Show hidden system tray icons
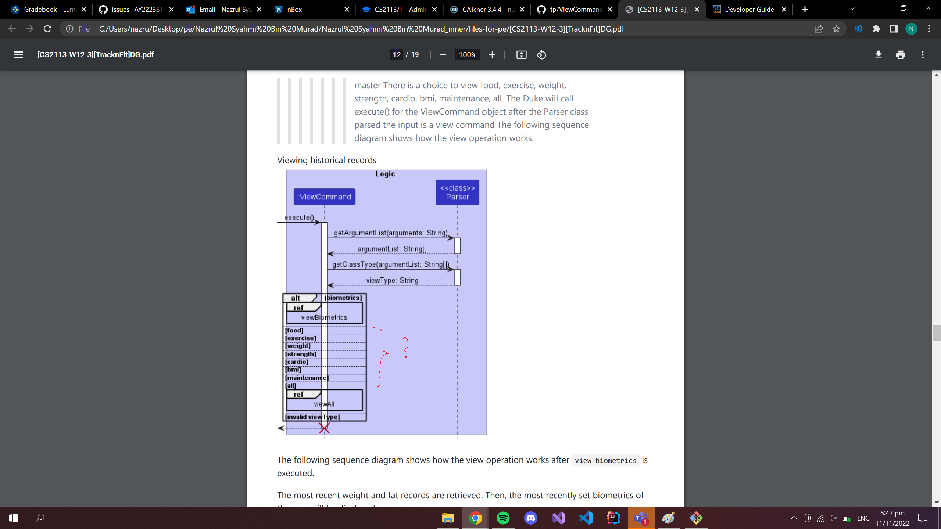Viewport: 941px width, 529px height. (794, 518)
